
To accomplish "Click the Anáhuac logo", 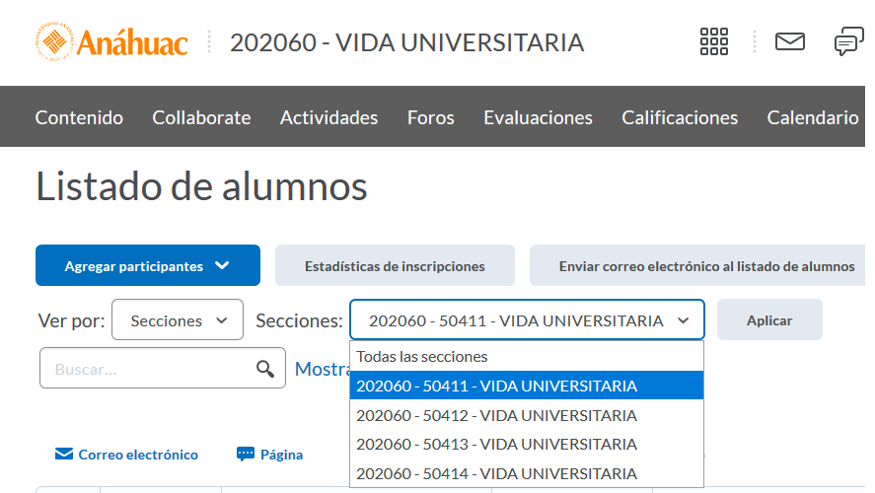I will (x=110, y=42).
